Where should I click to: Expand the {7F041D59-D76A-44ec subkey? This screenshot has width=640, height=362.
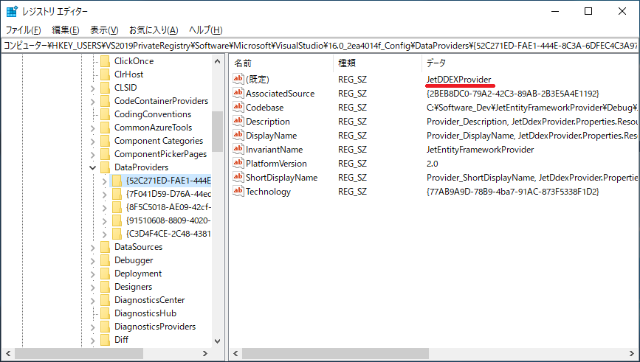(x=105, y=195)
